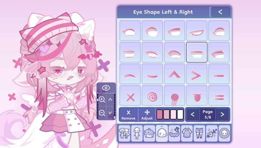Select the caret-shaped closed eye

174,74
